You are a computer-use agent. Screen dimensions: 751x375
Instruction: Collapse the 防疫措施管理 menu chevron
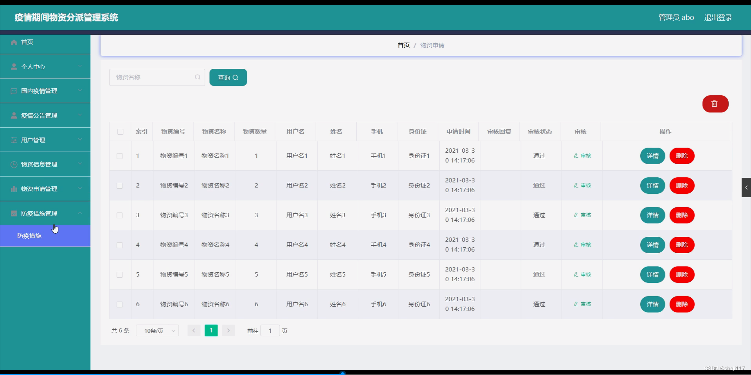tap(80, 213)
